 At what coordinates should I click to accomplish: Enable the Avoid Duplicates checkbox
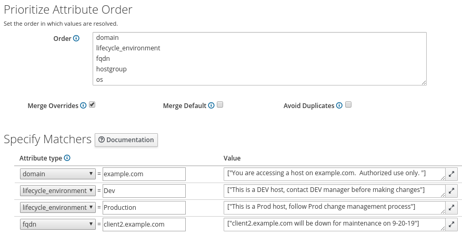pyautogui.click(x=348, y=105)
